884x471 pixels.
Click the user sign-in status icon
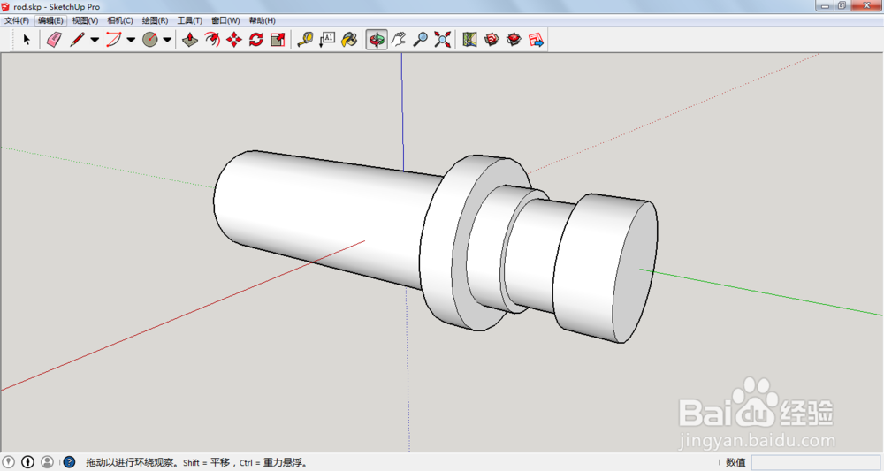(47, 462)
